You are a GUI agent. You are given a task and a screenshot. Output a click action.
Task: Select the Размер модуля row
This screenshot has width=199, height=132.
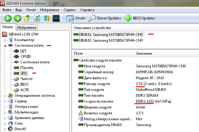(125, 84)
